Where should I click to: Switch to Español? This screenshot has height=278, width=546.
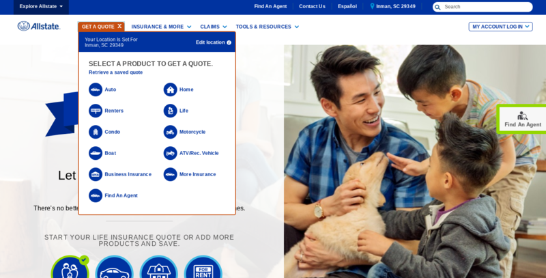click(x=347, y=6)
